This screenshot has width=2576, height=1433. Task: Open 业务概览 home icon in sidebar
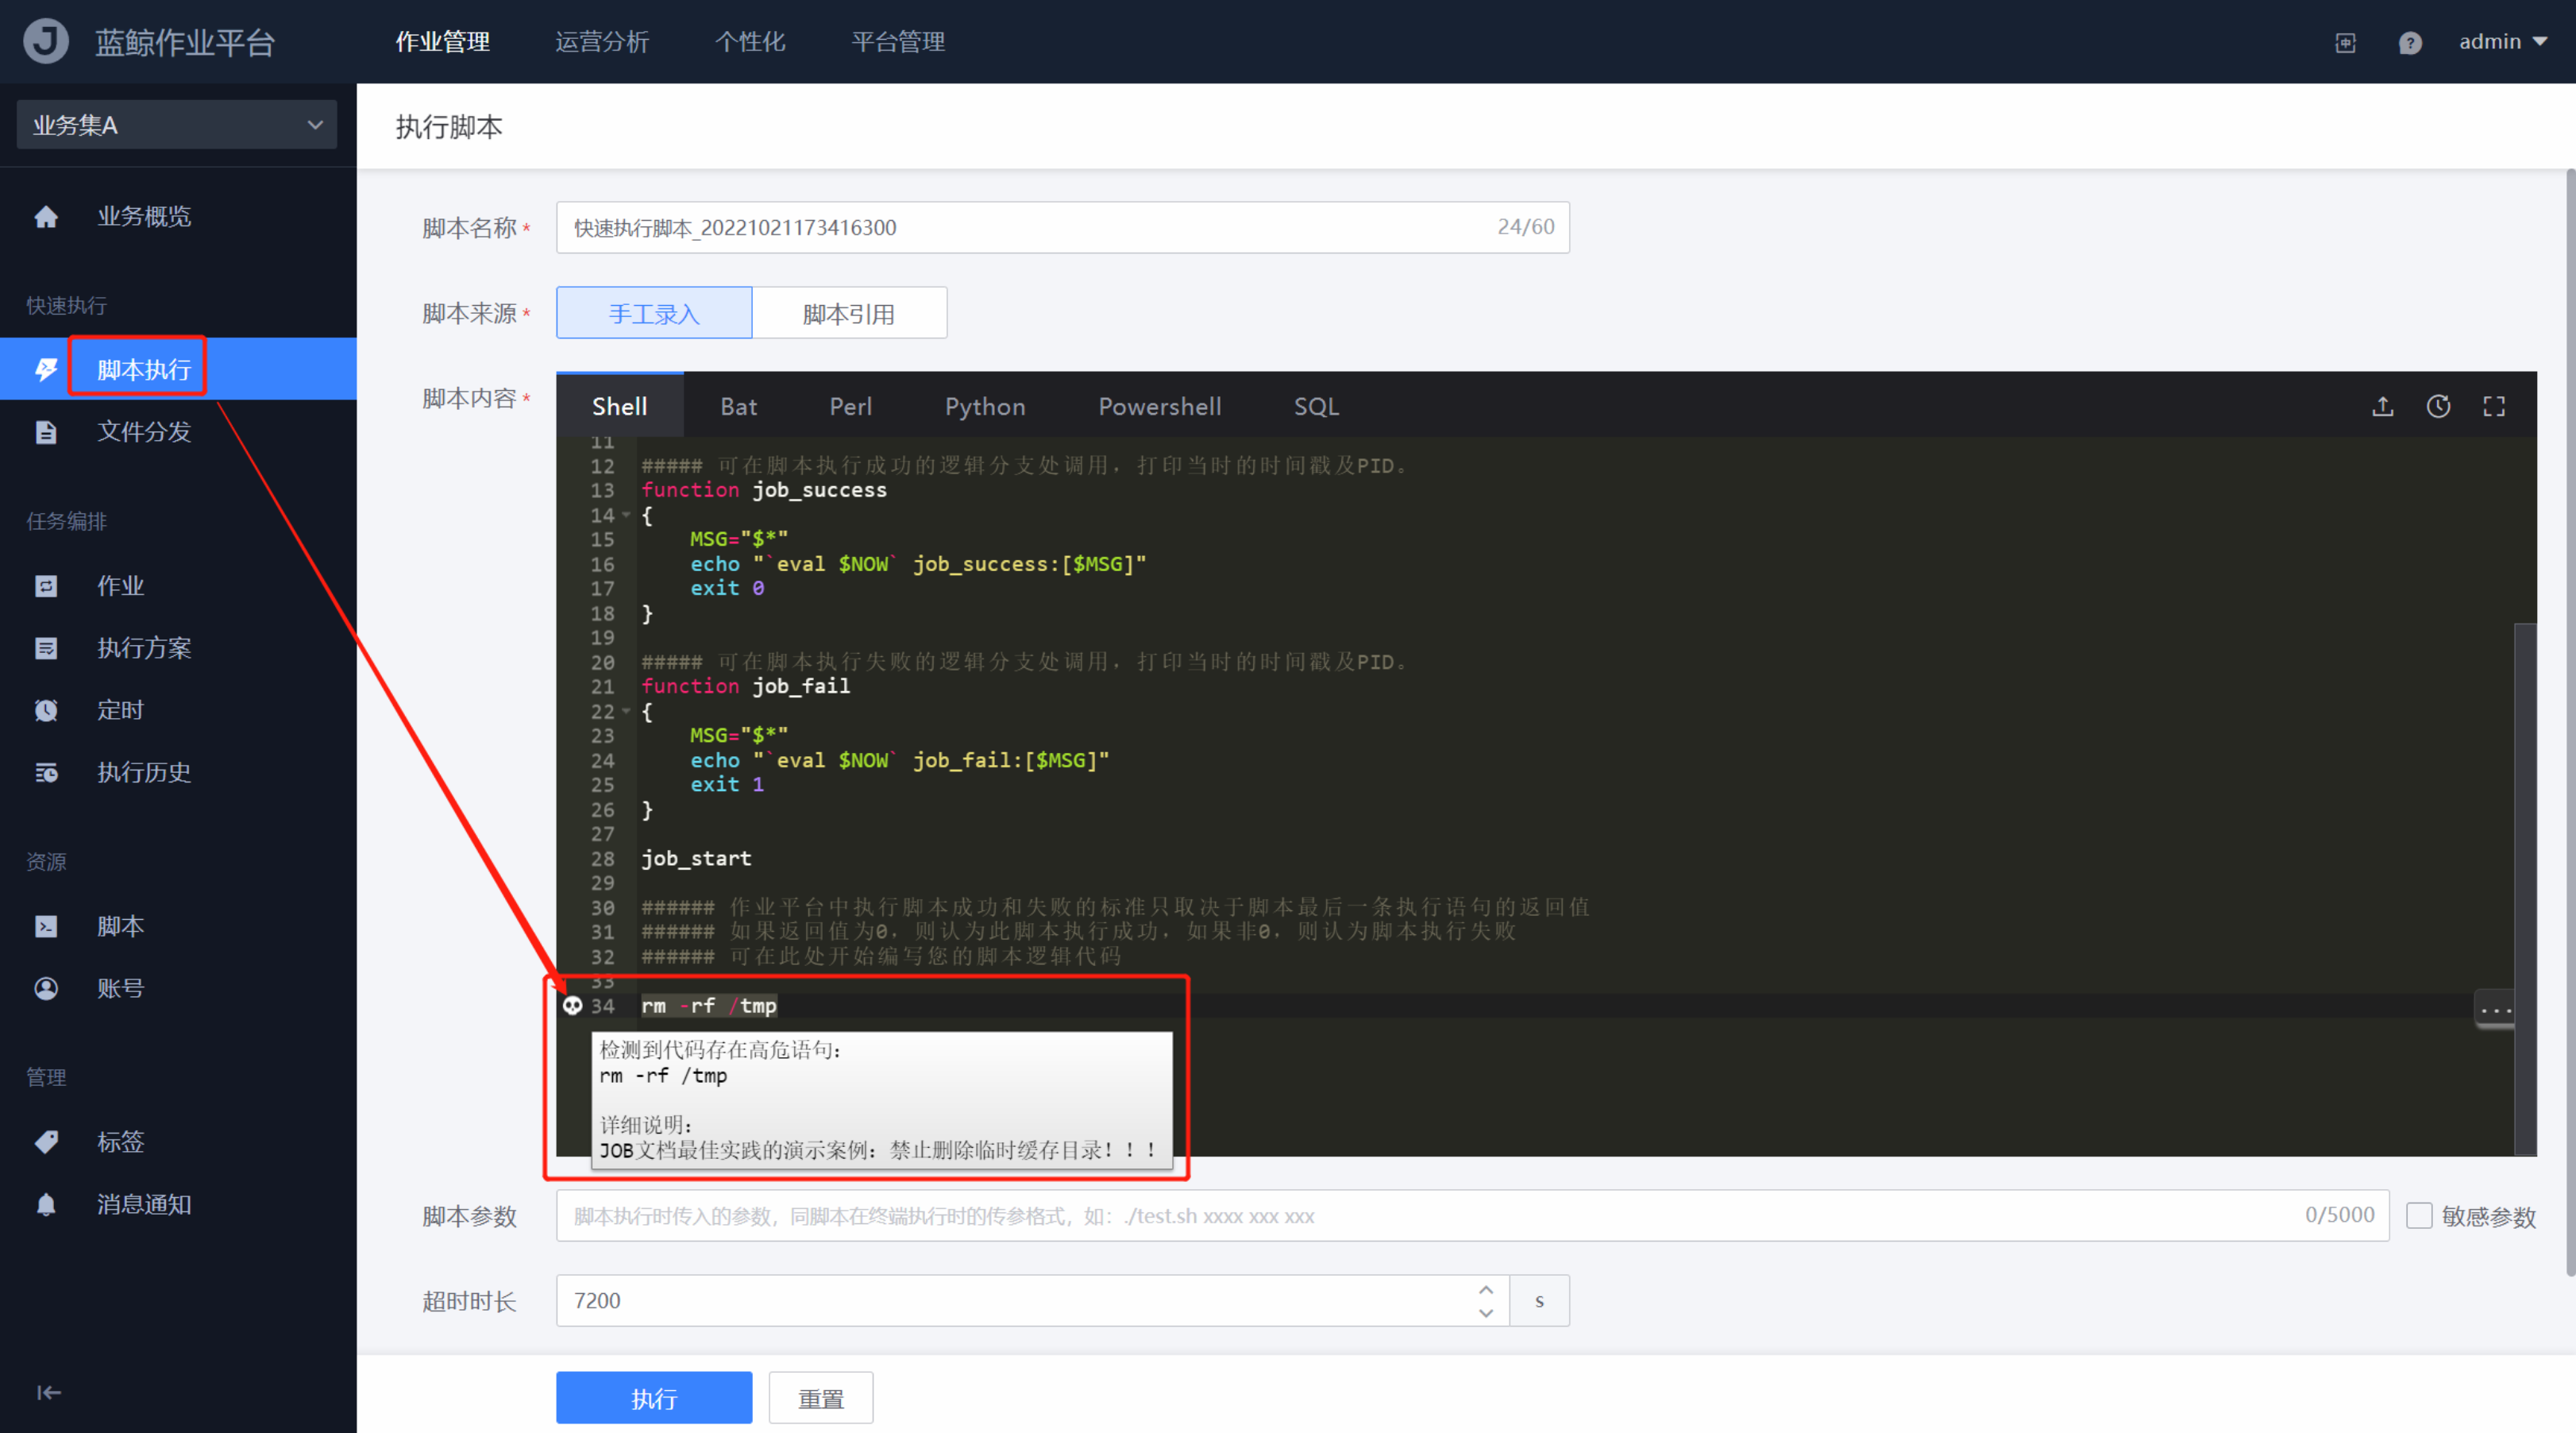tap(46, 217)
